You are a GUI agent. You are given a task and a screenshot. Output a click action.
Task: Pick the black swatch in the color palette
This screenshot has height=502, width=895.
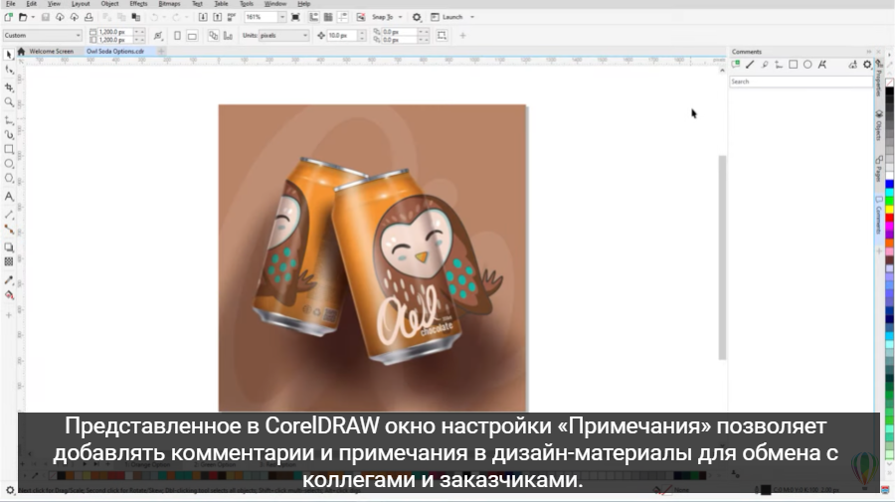pyautogui.click(x=889, y=93)
